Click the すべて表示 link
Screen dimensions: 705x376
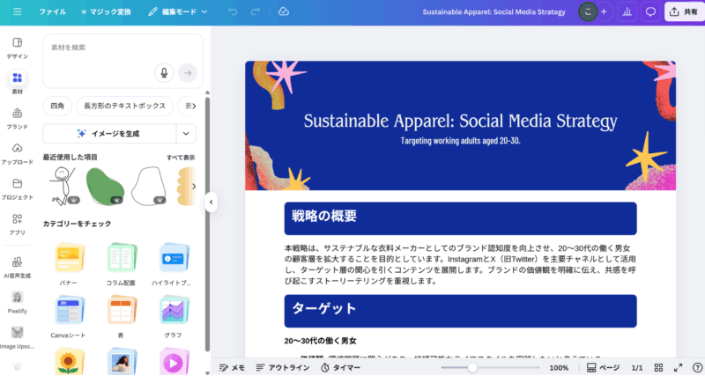pyautogui.click(x=181, y=158)
